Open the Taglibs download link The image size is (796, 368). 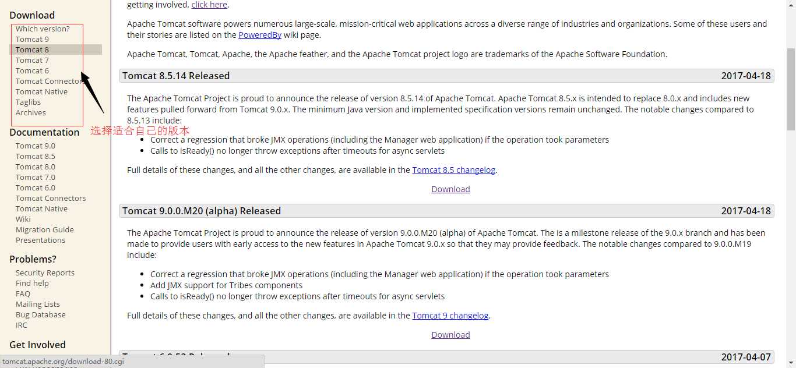pyautogui.click(x=28, y=102)
